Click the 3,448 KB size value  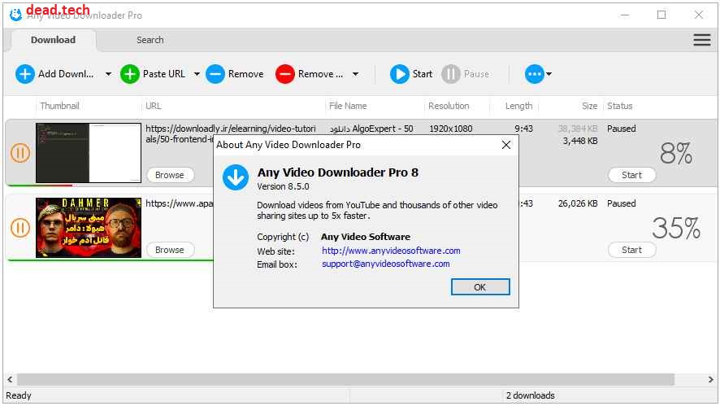[580, 141]
